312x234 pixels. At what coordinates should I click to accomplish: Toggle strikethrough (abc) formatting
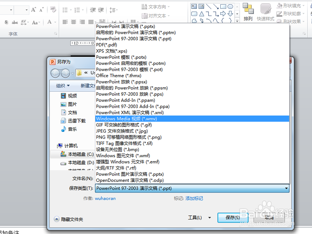tap(15, 22)
